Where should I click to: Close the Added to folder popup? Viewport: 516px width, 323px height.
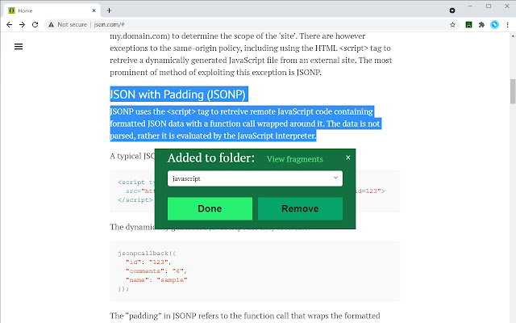tap(347, 157)
